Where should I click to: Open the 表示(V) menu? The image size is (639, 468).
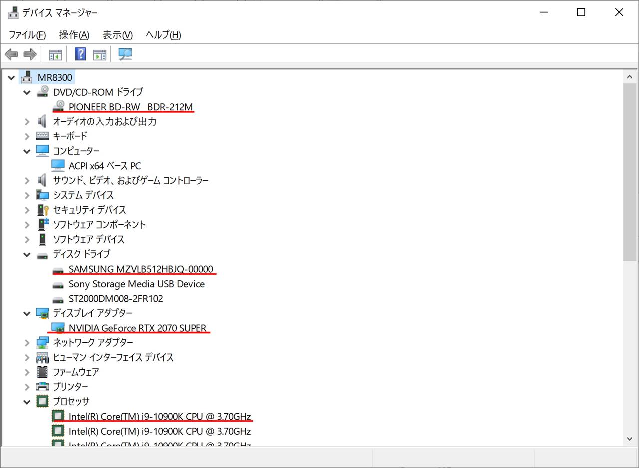point(117,35)
